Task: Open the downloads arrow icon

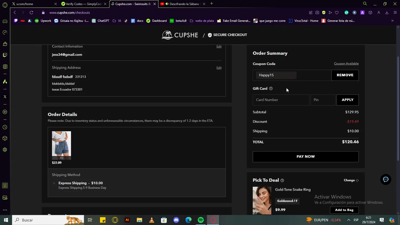Action: 387,13
